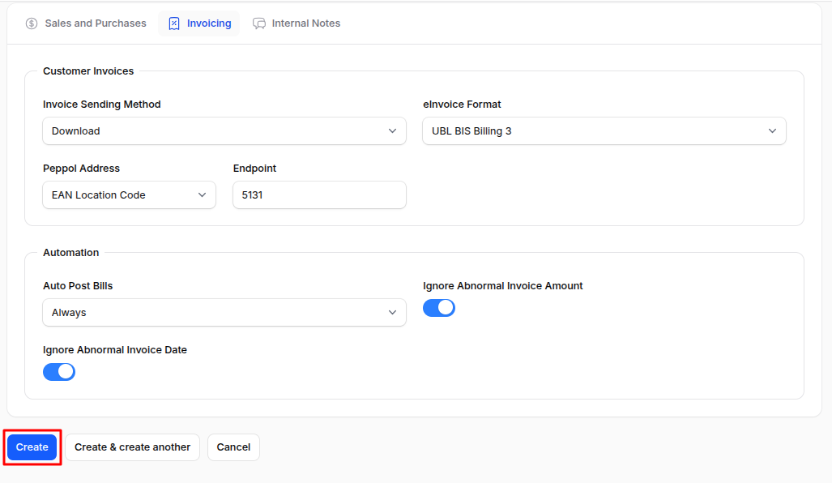Select the Invoicing tab
The height and width of the screenshot is (483, 832).
coord(198,23)
